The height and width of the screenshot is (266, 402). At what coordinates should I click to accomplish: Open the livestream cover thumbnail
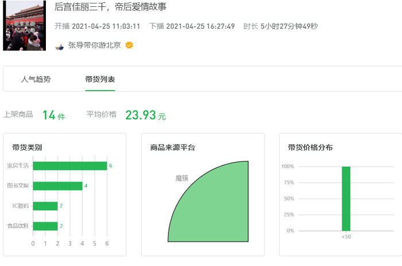[24, 25]
